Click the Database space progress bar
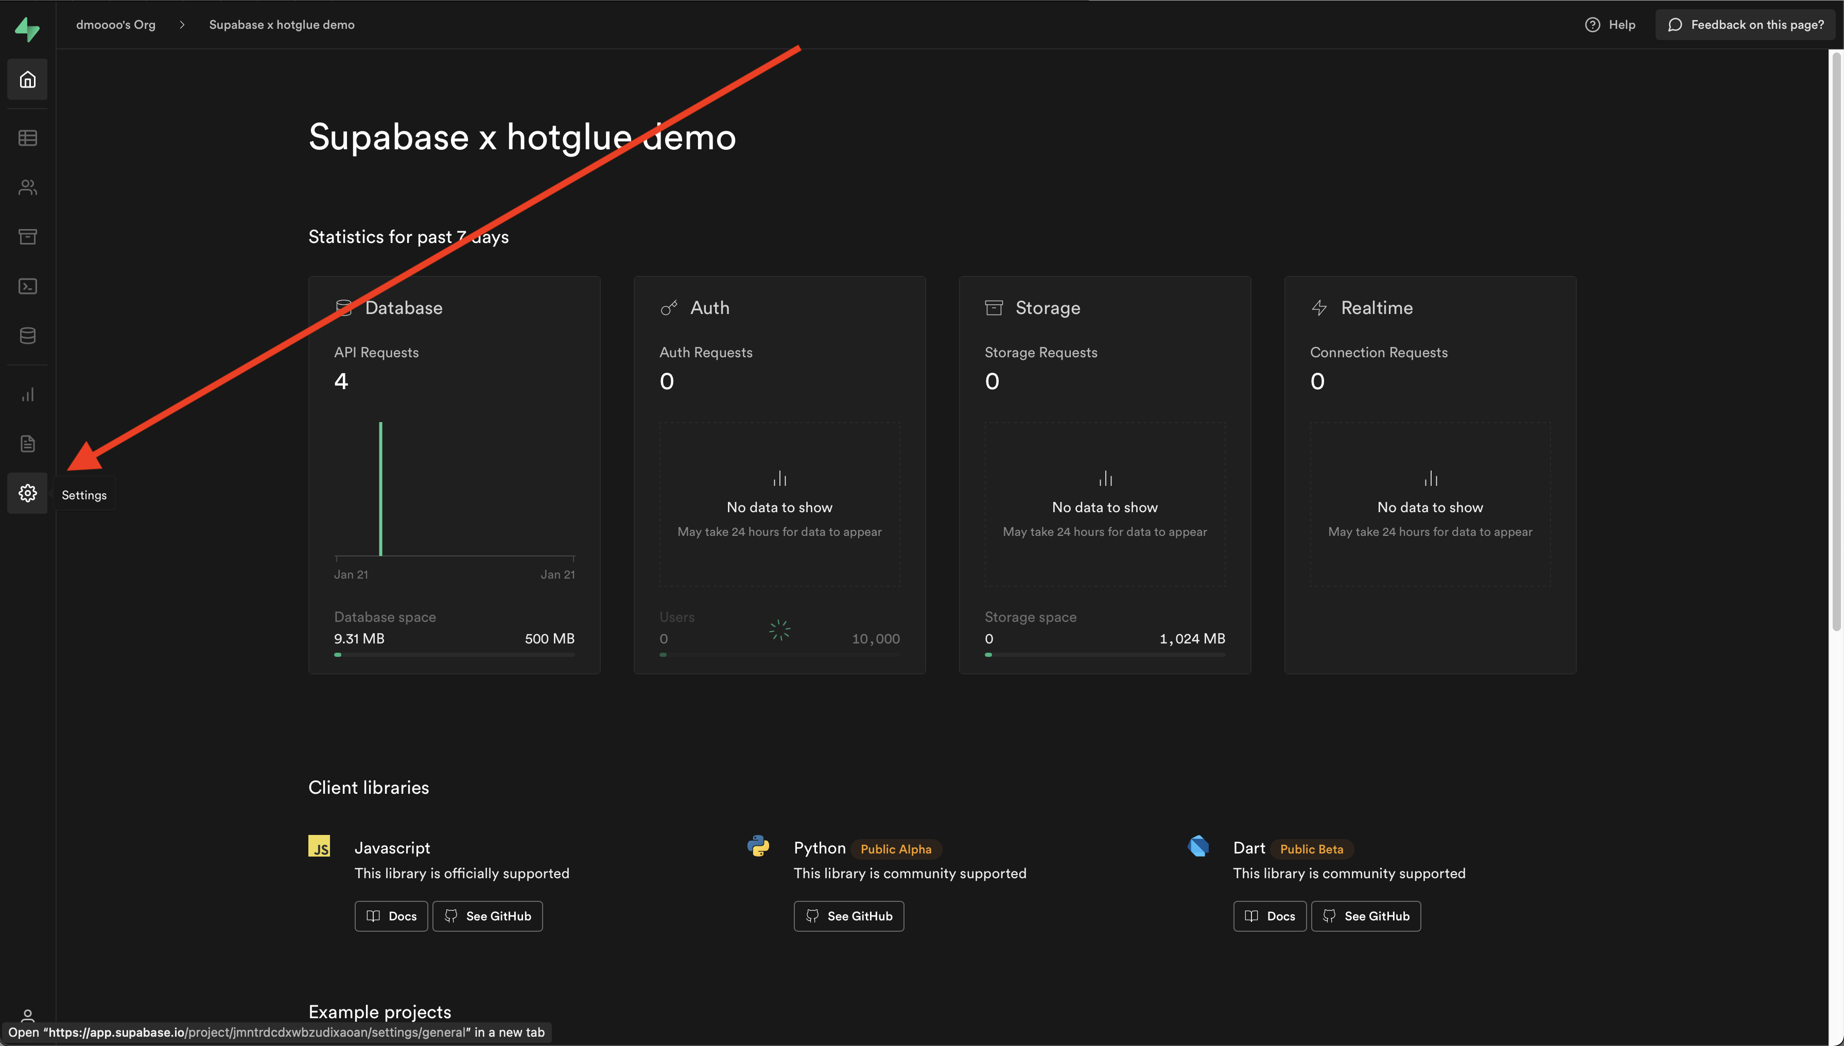Screen dimensions: 1844x1046 [x=454, y=654]
